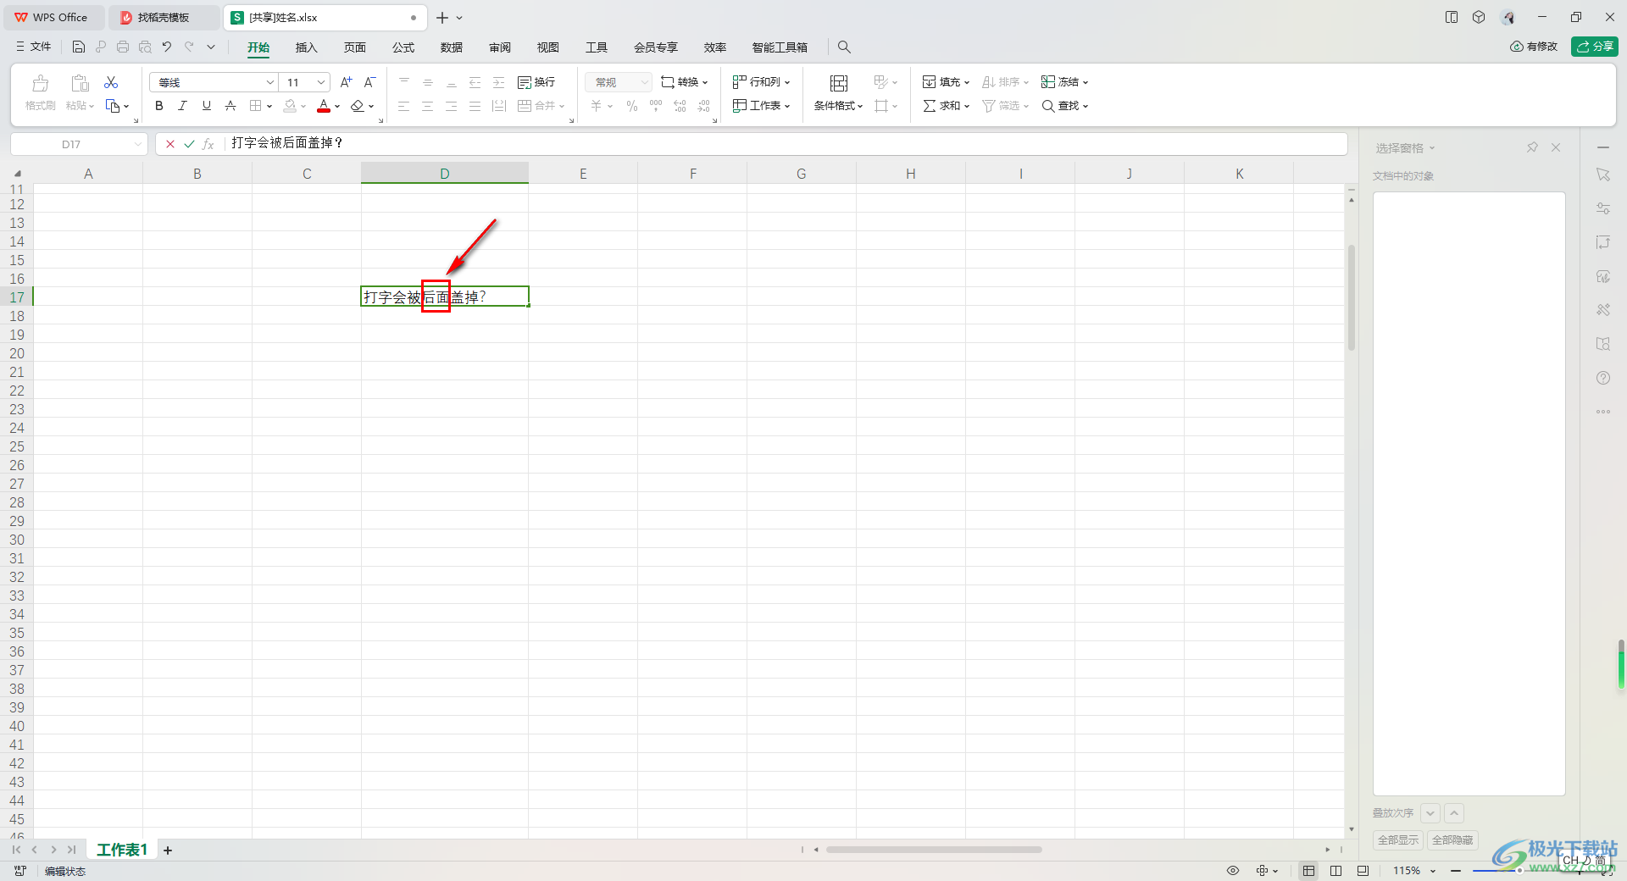Toggle Italic formatting
This screenshot has height=881, width=1627.
coord(182,106)
